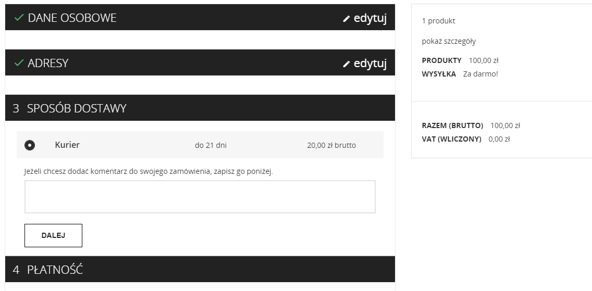Click step number 4 in payment header
592x291 pixels.
click(x=16, y=270)
